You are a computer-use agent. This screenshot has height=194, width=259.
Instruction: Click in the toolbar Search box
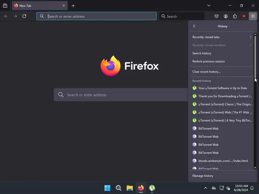182,16
